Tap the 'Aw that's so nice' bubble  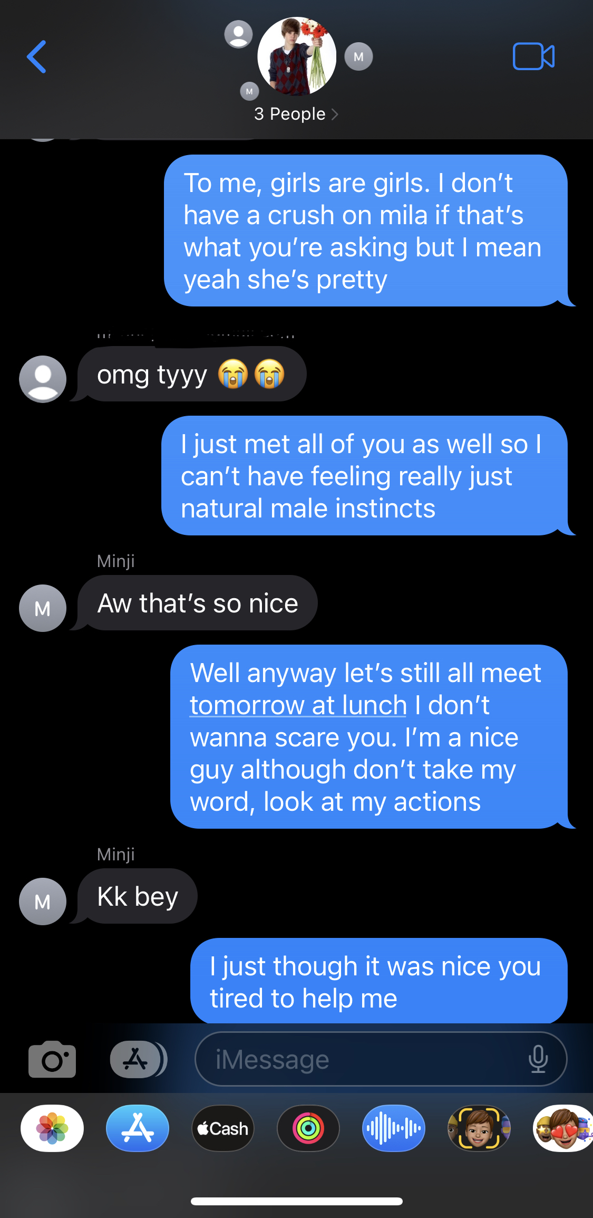coord(198,603)
